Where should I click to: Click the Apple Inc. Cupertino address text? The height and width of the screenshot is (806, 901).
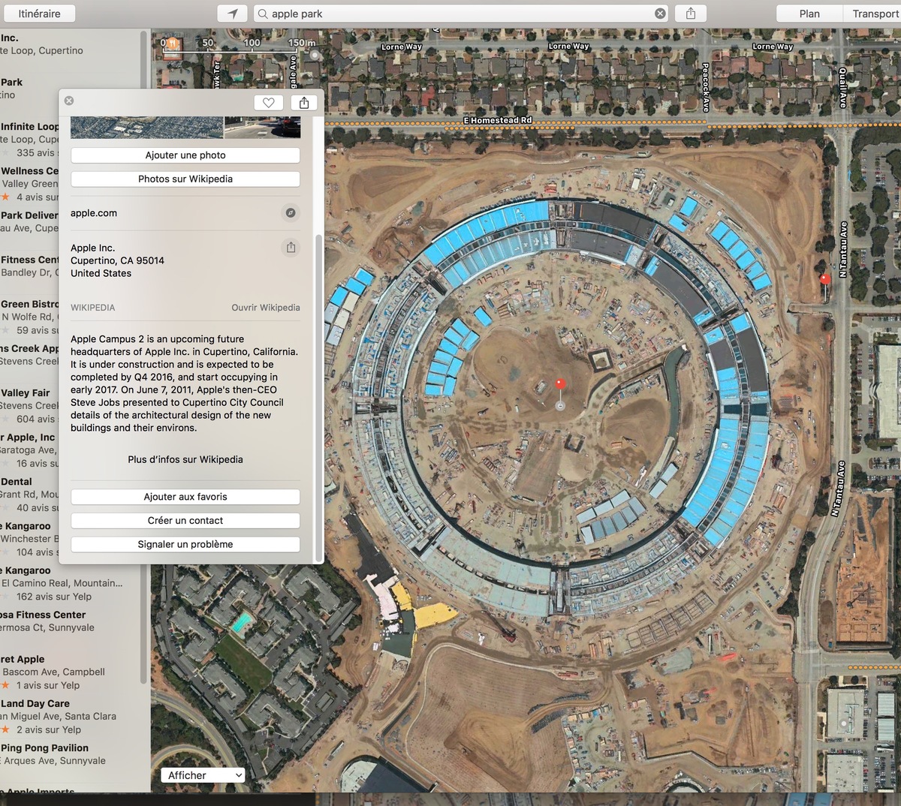tap(117, 260)
